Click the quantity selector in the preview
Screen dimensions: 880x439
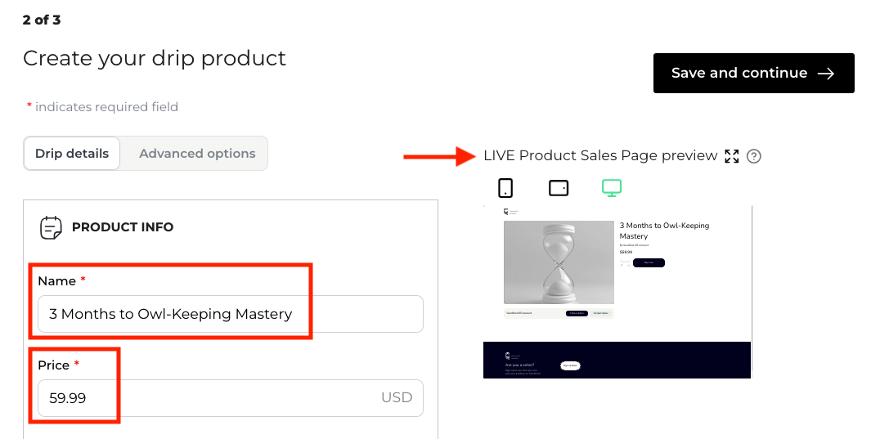(x=626, y=263)
